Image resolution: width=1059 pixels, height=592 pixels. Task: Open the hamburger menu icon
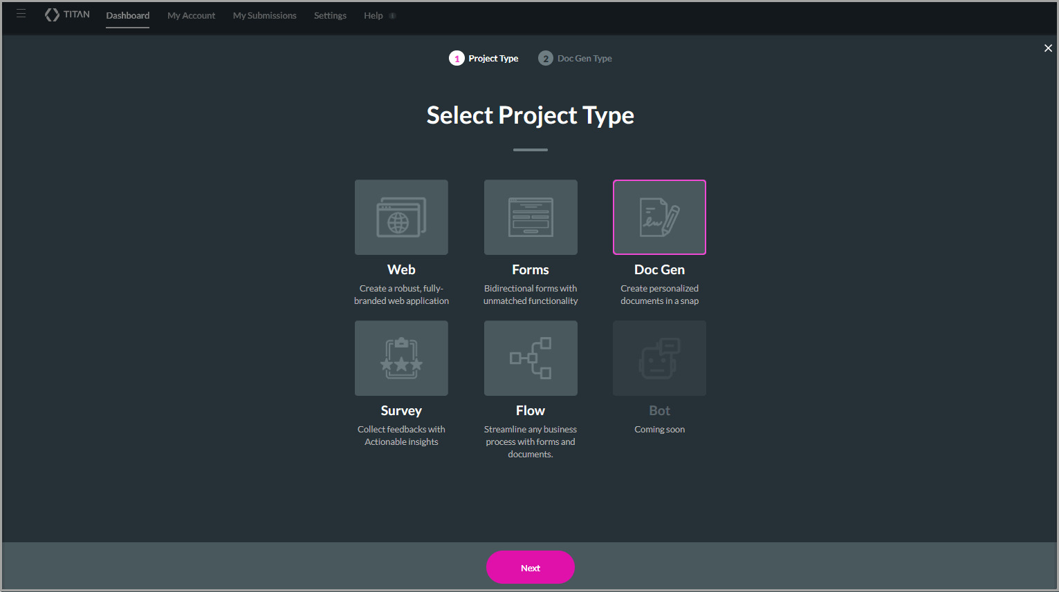coord(21,14)
